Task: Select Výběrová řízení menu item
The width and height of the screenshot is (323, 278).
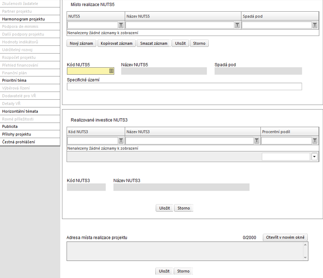Action: [x=30, y=88]
